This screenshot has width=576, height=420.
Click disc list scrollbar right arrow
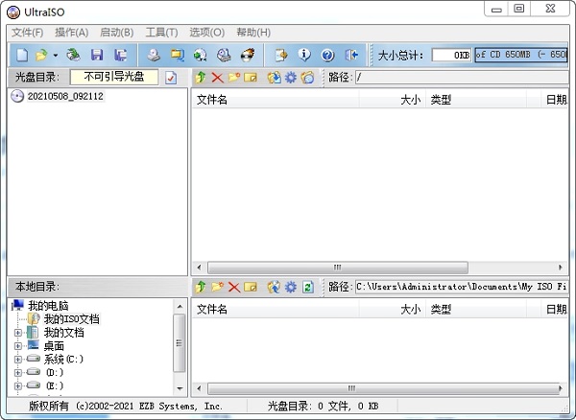pos(561,268)
